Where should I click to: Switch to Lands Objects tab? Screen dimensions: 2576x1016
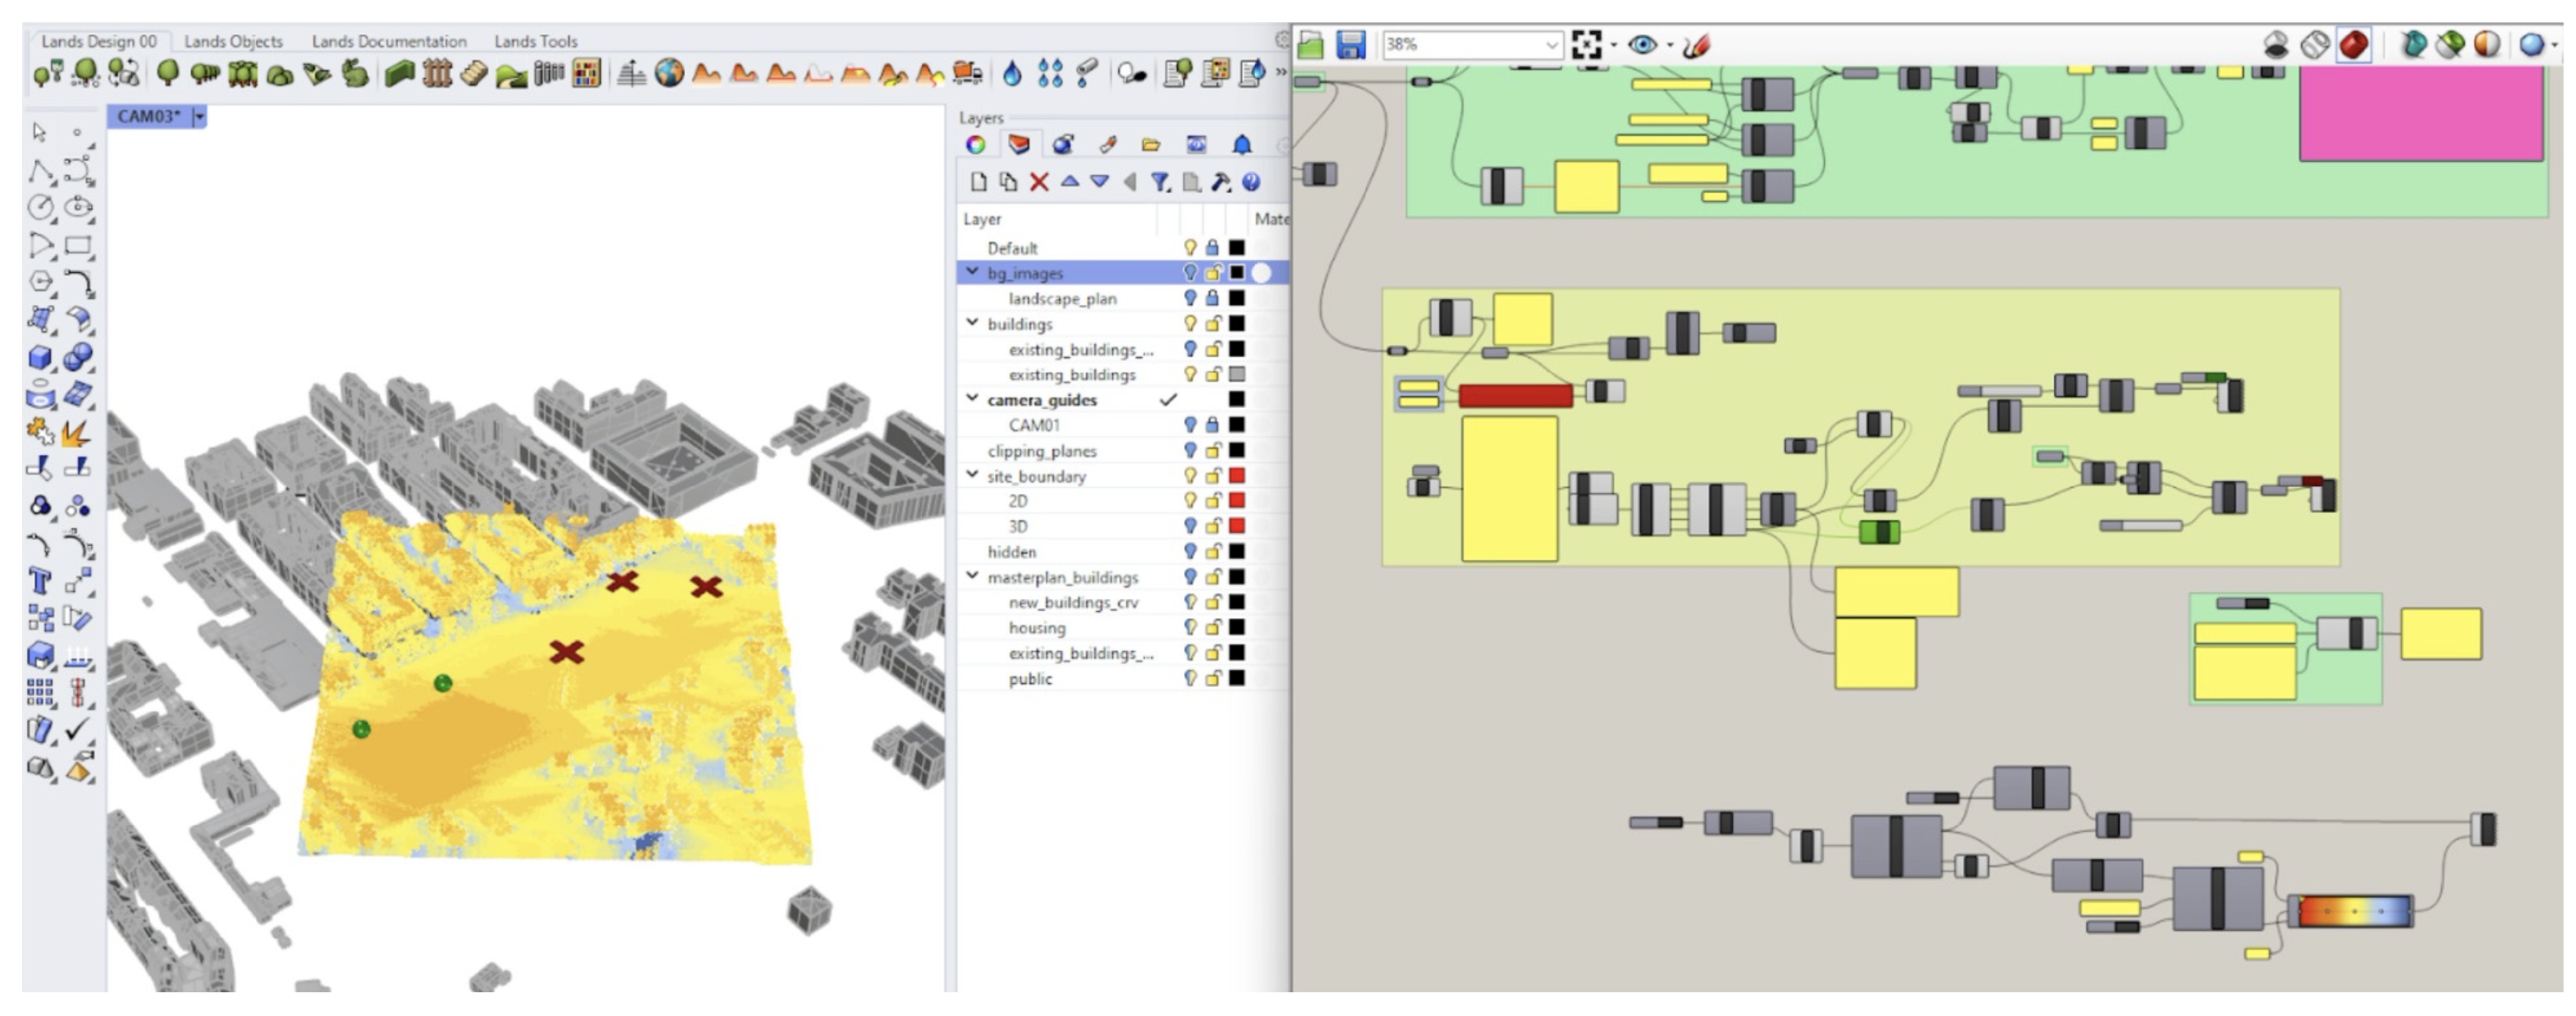click(233, 41)
